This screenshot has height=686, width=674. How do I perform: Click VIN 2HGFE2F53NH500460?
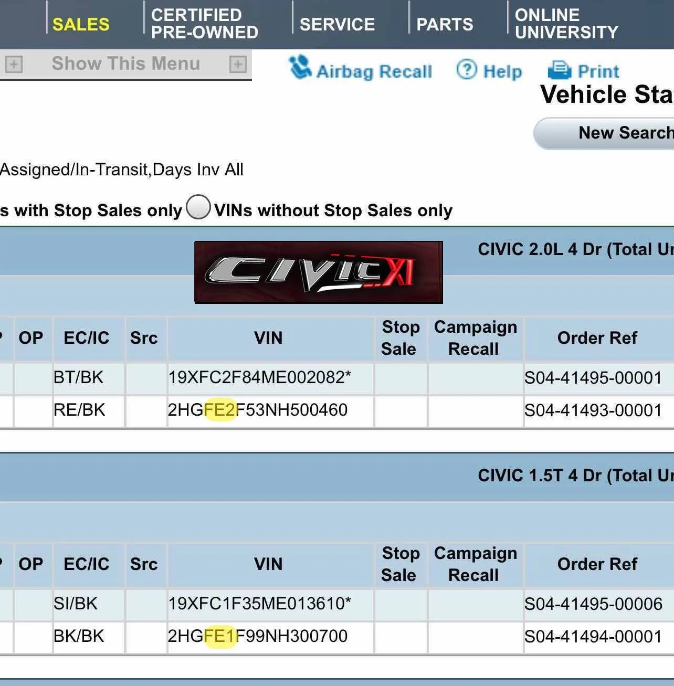point(258,410)
